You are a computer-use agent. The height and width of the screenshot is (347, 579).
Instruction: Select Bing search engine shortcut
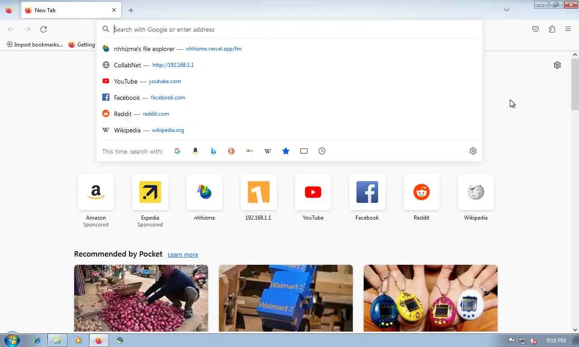214,151
